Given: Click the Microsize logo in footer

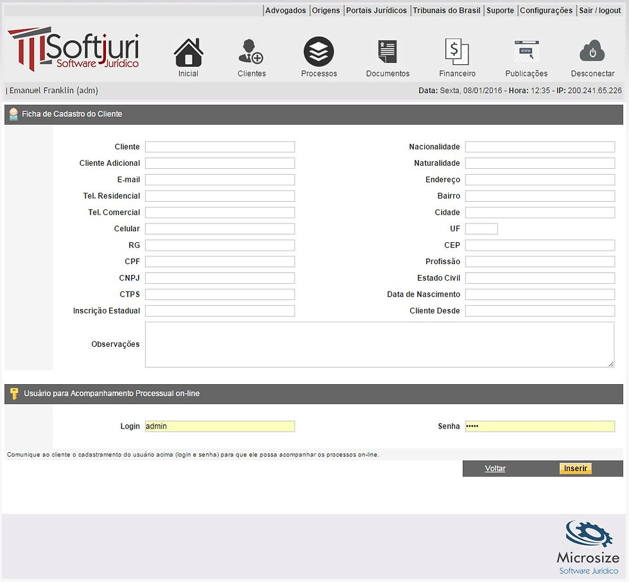Looking at the screenshot, I should 588,547.
